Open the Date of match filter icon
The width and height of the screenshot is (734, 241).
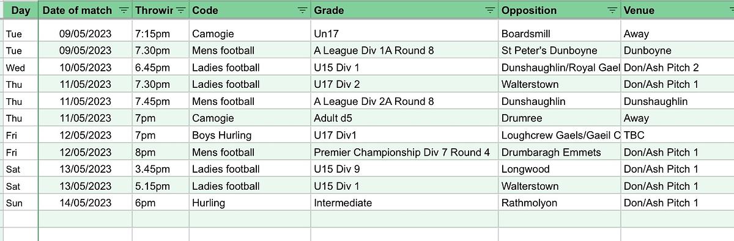(x=124, y=10)
